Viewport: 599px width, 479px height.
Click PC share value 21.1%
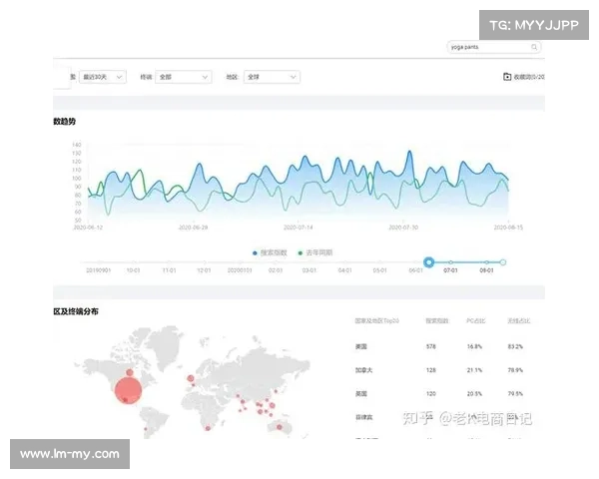click(474, 370)
